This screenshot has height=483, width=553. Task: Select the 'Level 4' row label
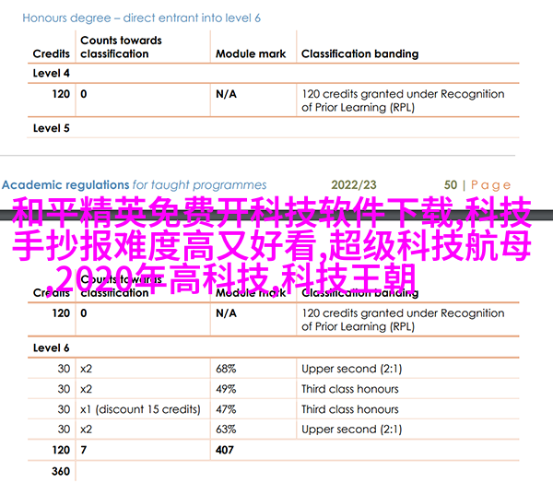pos(51,74)
